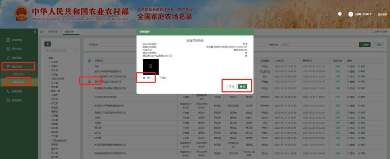Close the 审核操作 dialog with the X

[249, 29]
